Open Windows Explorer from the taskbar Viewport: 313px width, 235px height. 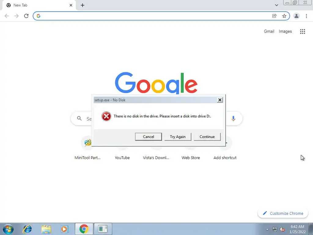point(46,229)
